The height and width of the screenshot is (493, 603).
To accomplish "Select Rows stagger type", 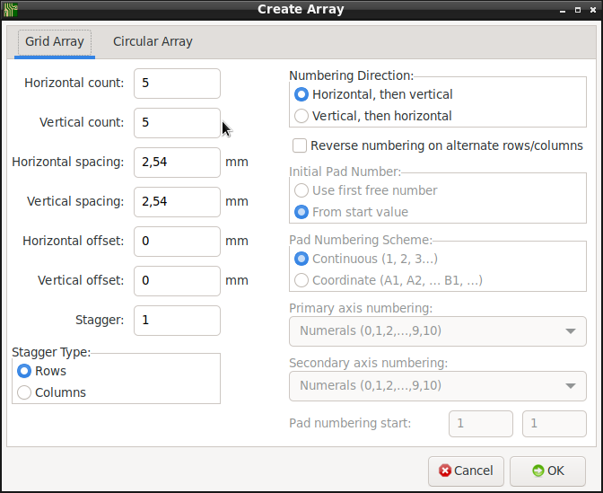I will tap(41, 371).
